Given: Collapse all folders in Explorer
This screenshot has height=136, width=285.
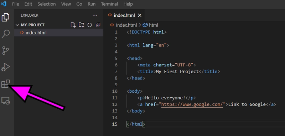Looking at the screenshot, I should pyautogui.click(x=98, y=25).
